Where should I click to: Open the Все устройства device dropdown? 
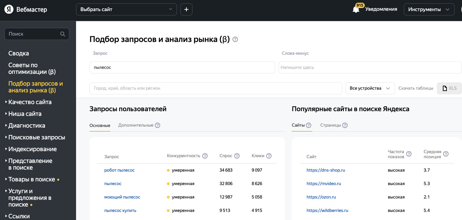(x=370, y=88)
